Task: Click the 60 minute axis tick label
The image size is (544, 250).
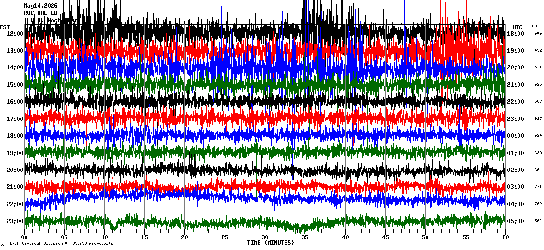Action: [x=505, y=237]
